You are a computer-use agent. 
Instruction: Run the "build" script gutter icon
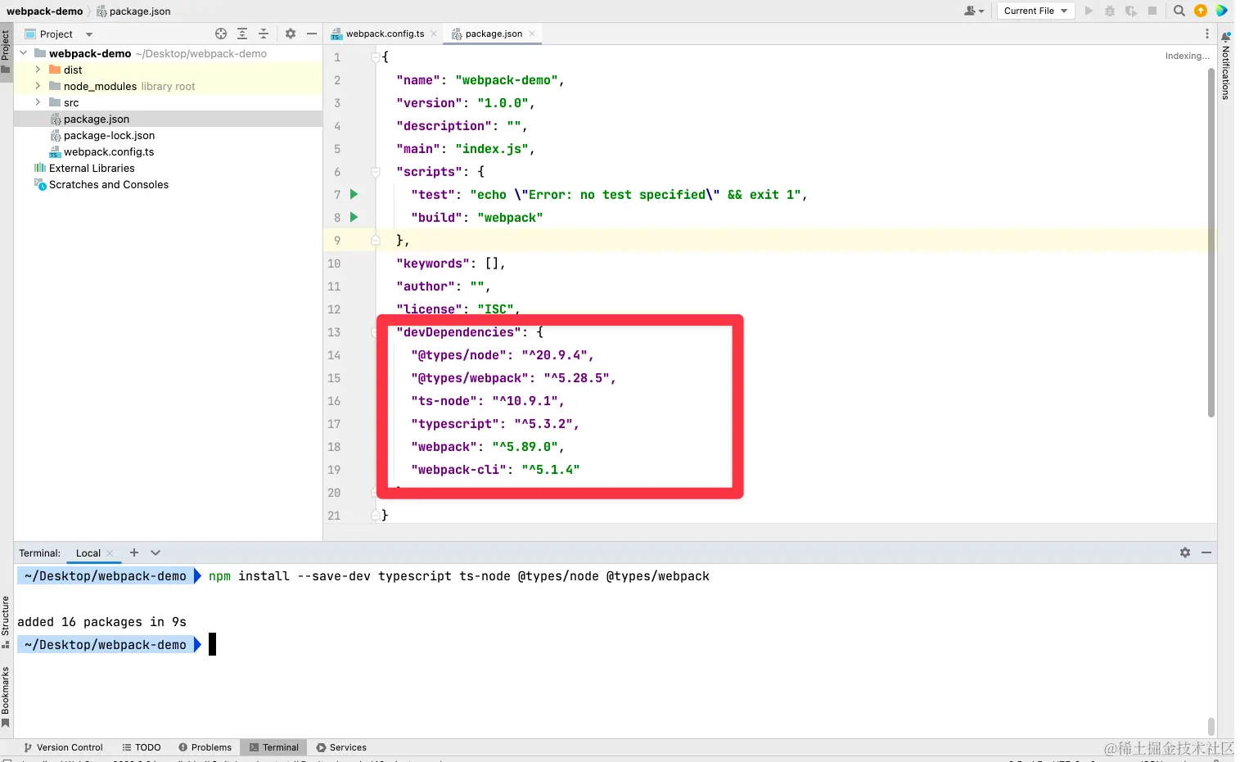[x=354, y=217]
